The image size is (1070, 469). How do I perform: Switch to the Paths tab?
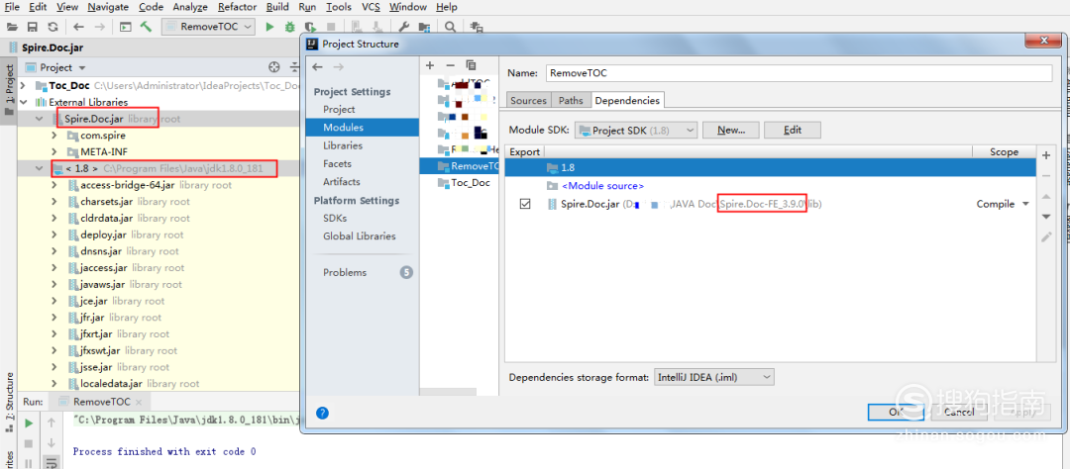[571, 100]
